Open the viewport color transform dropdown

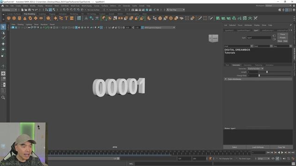pyautogui.click(x=160, y=28)
